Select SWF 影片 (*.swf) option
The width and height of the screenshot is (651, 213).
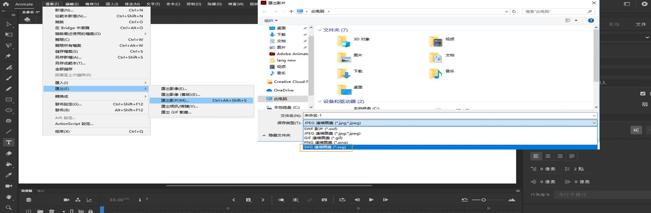pyautogui.click(x=450, y=129)
